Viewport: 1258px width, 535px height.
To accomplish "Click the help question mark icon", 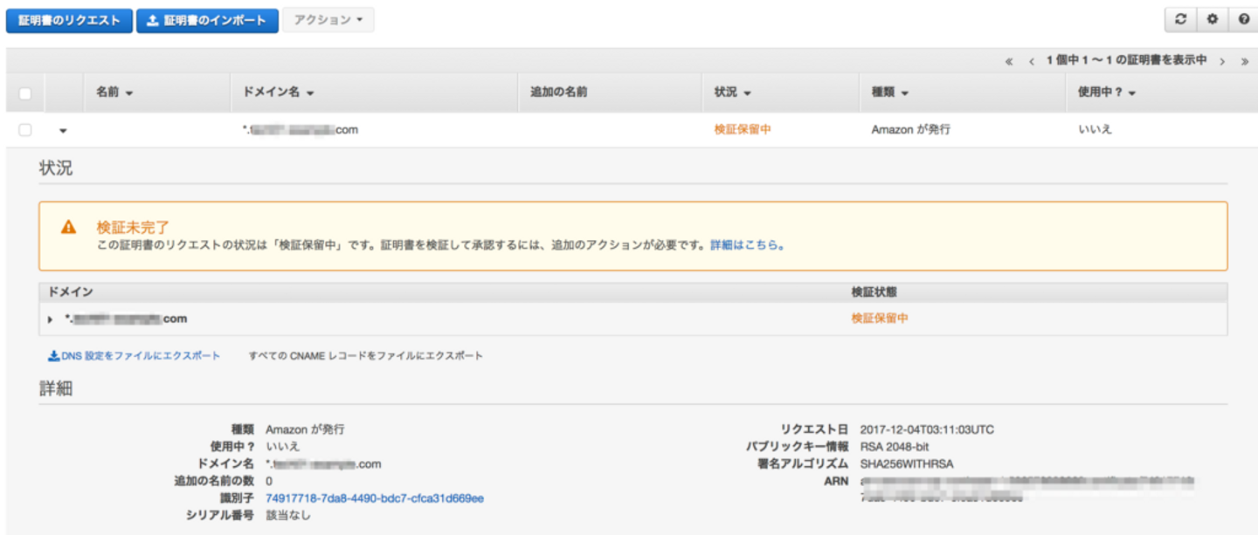I will click(1242, 20).
